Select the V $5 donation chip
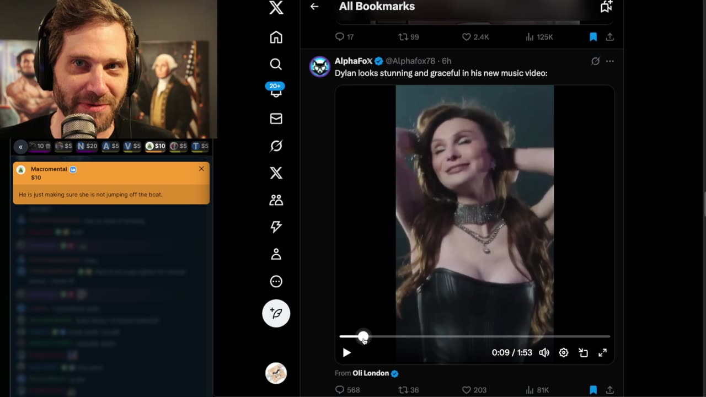 coord(132,146)
